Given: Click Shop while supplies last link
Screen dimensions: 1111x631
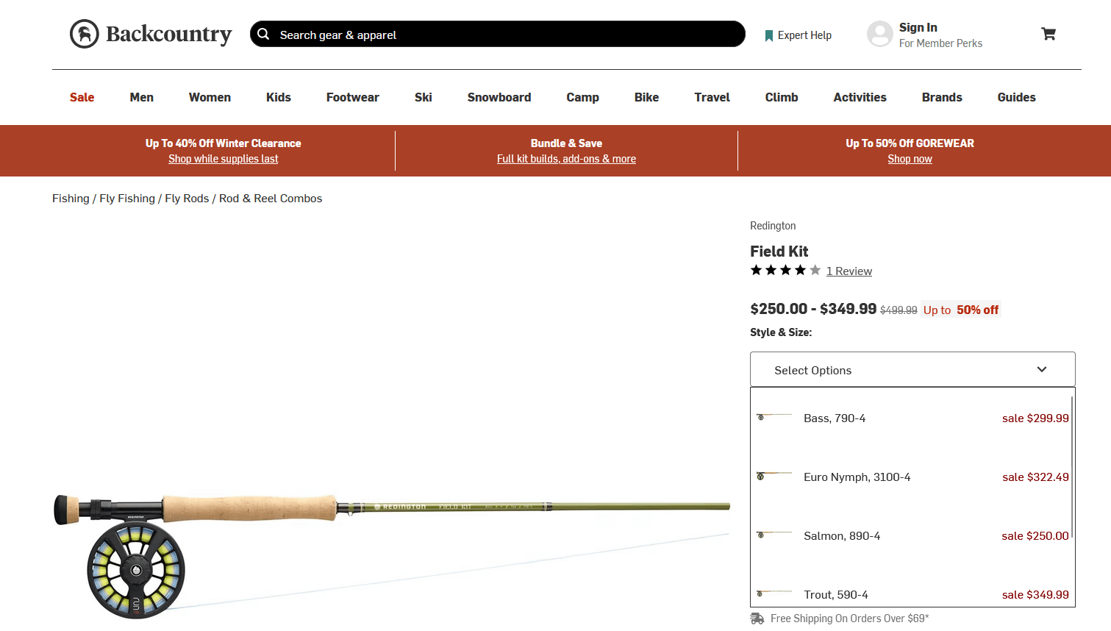Looking at the screenshot, I should tap(223, 159).
